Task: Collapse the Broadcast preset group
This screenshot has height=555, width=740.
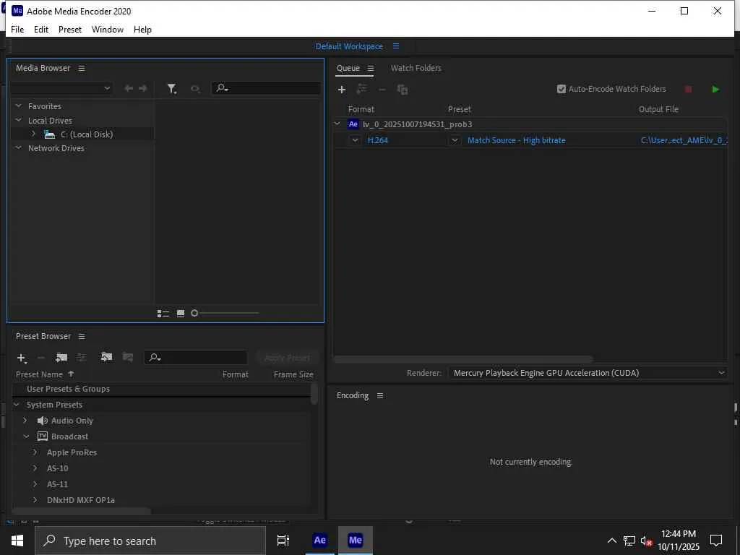Action: [x=27, y=436]
